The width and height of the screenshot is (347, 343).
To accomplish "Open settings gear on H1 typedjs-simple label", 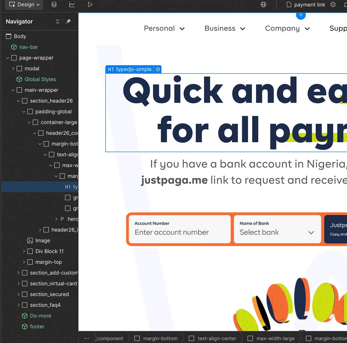I will (158, 69).
